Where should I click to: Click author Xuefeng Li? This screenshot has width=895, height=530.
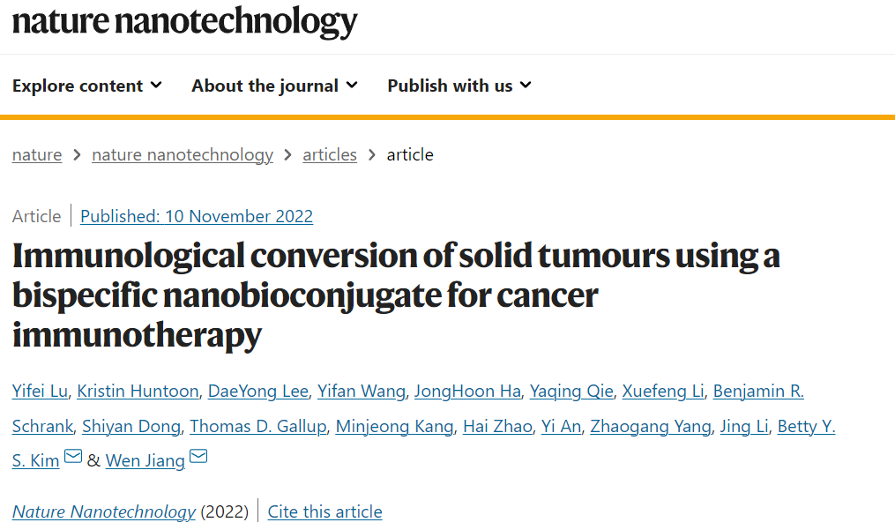pos(663,392)
